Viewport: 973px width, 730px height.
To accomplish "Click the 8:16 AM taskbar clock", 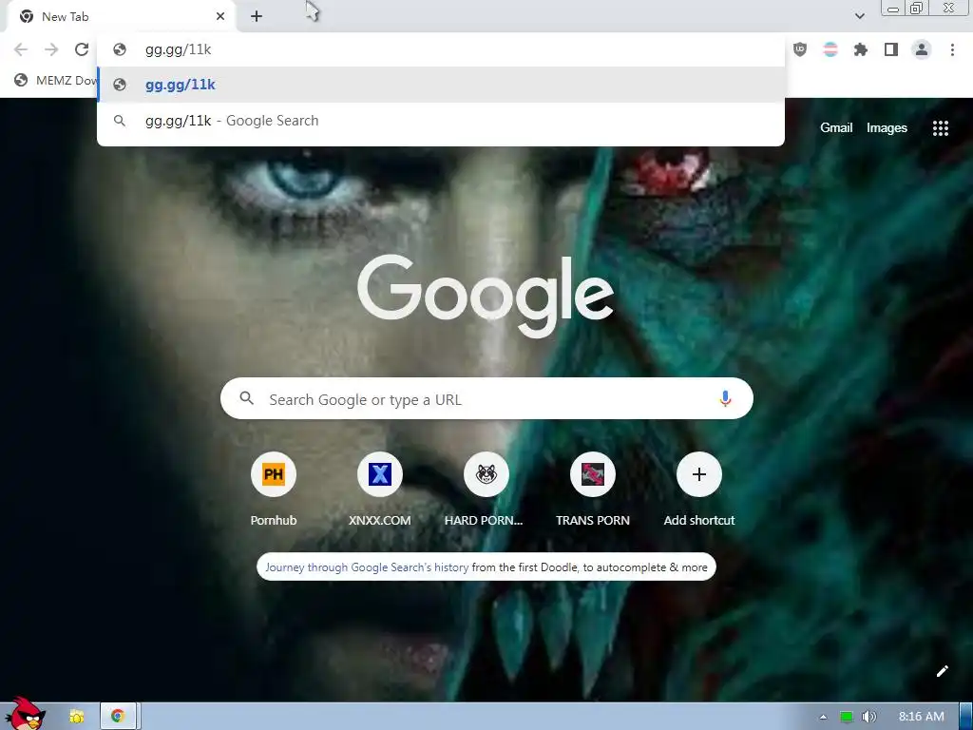I will pos(921,717).
